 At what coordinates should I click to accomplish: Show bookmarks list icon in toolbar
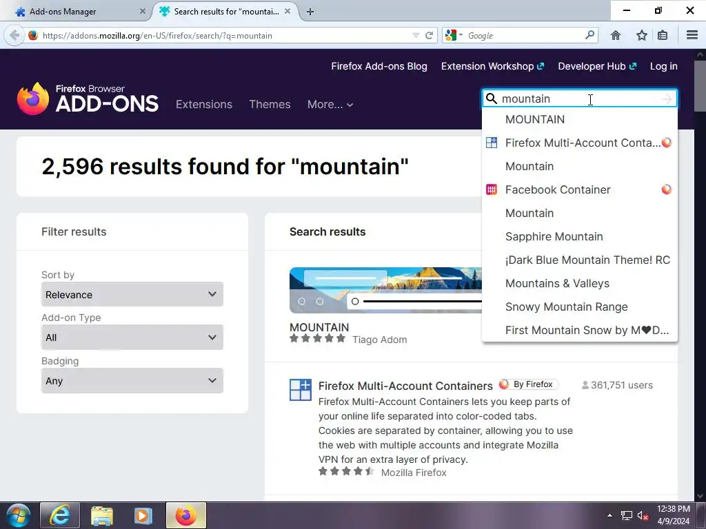(x=663, y=35)
